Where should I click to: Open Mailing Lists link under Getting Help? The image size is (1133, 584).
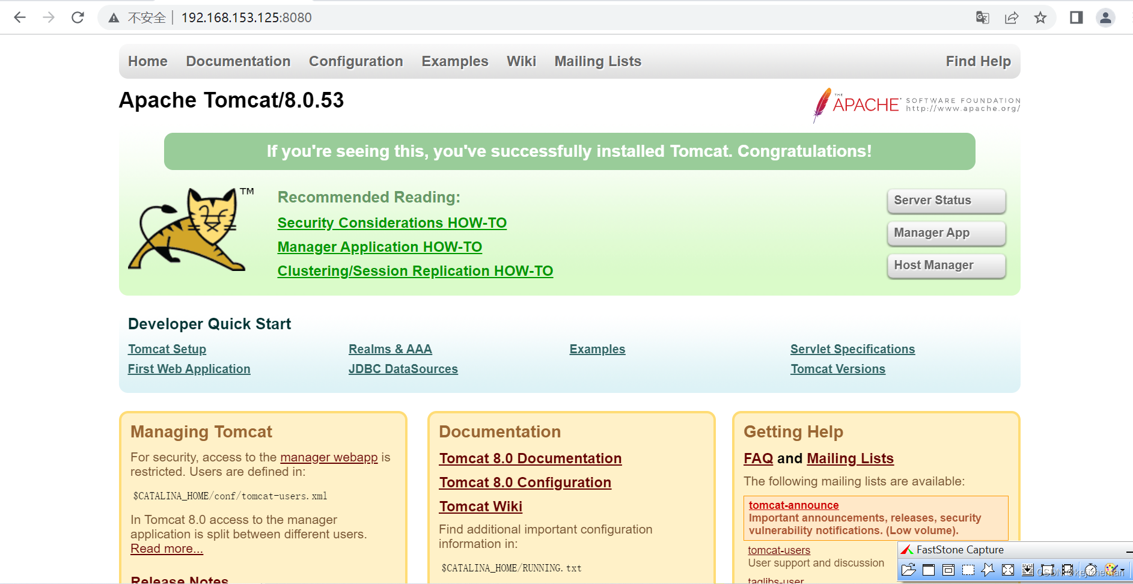tap(851, 458)
